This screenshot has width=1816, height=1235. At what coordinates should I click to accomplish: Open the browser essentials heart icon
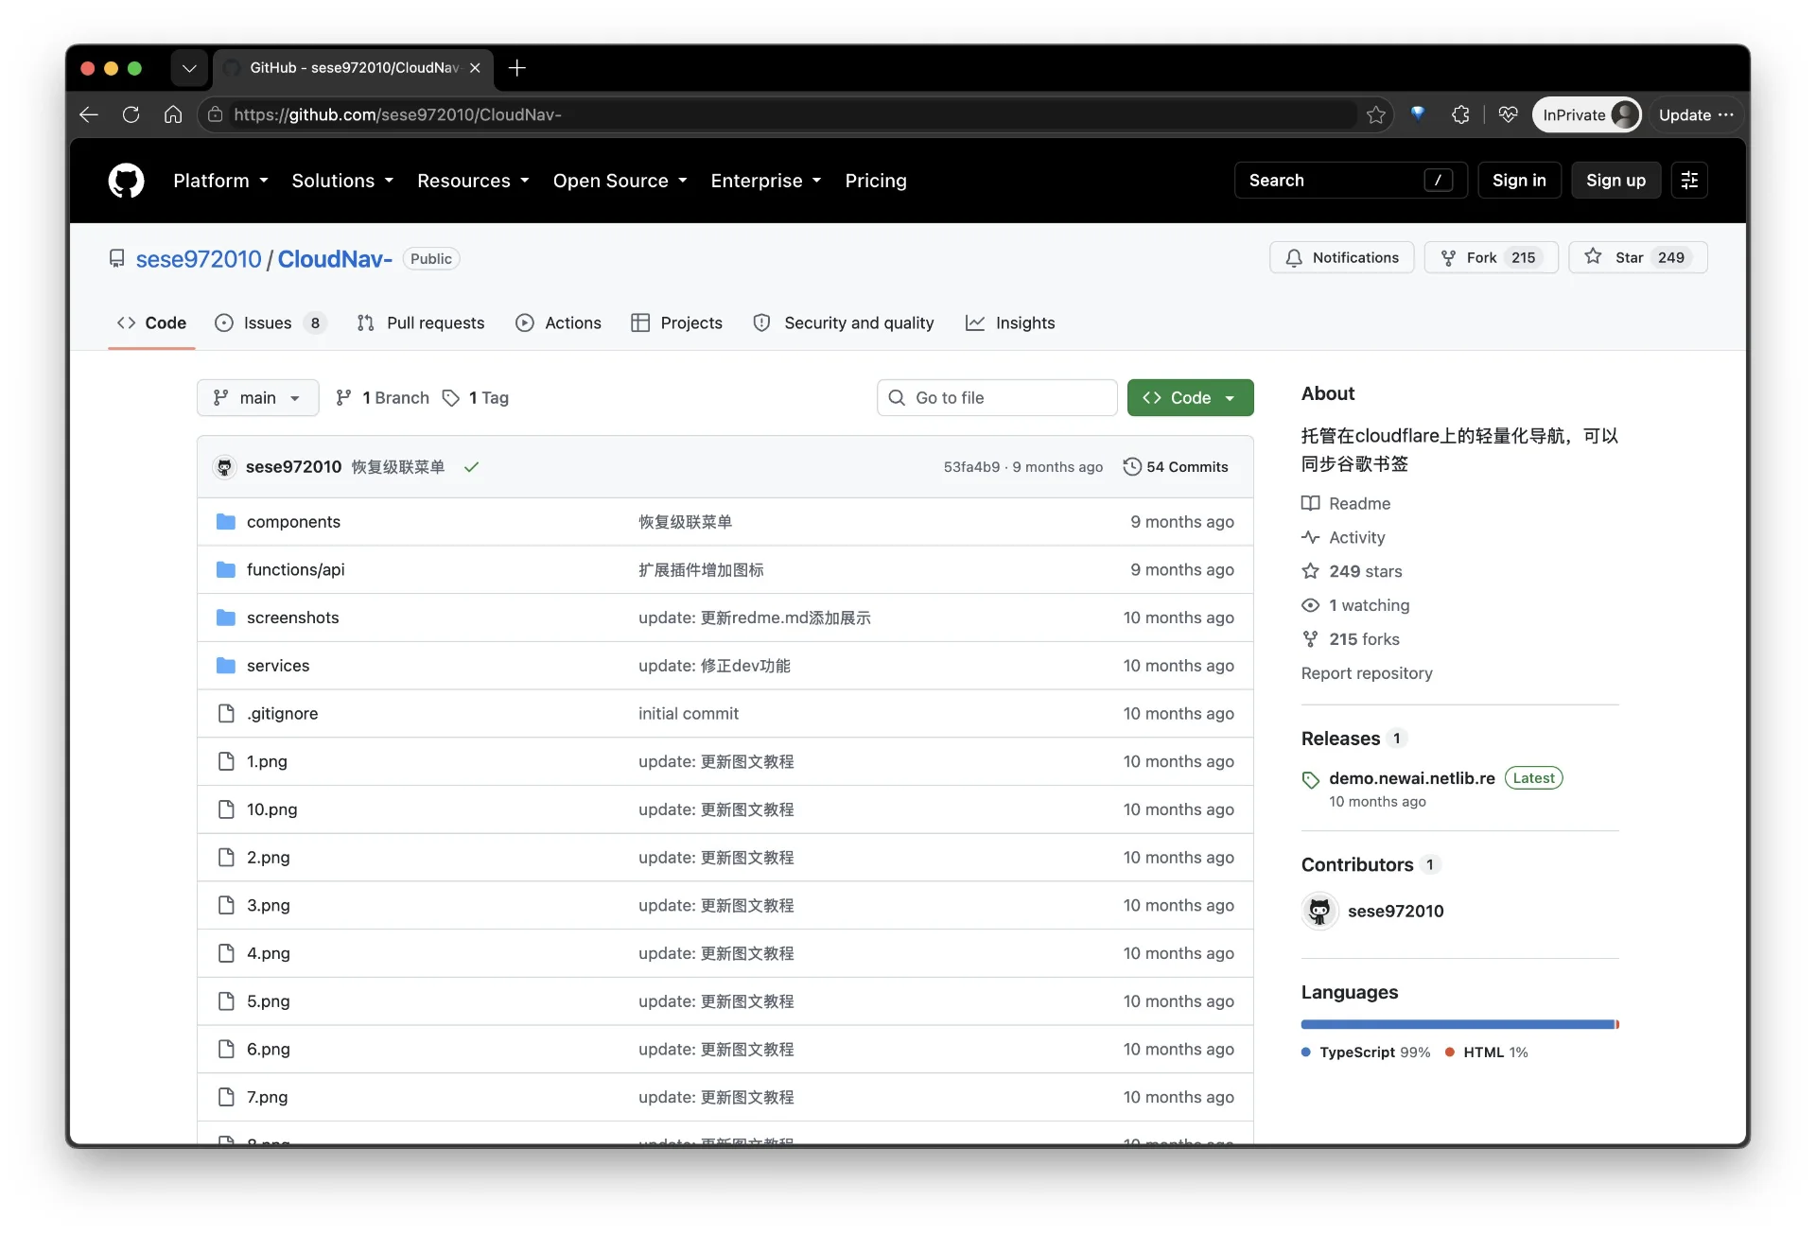(x=1508, y=114)
